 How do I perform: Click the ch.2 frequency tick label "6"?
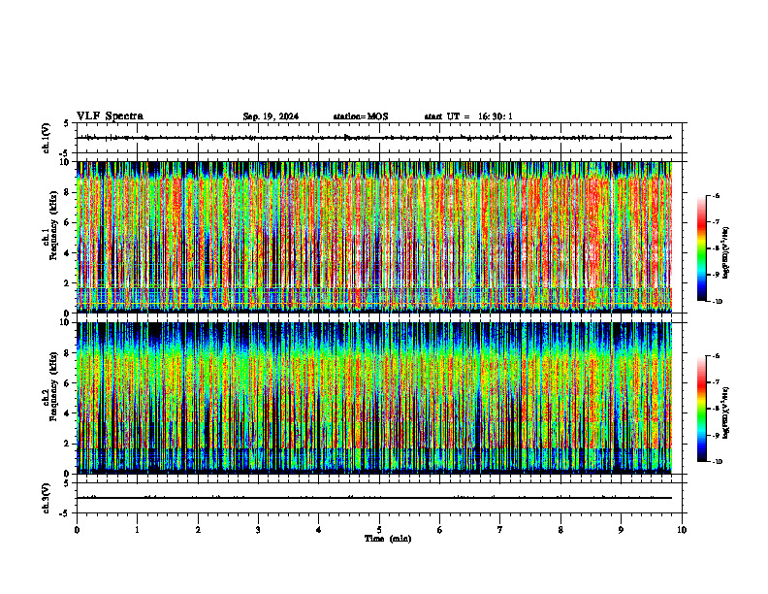tap(68, 383)
